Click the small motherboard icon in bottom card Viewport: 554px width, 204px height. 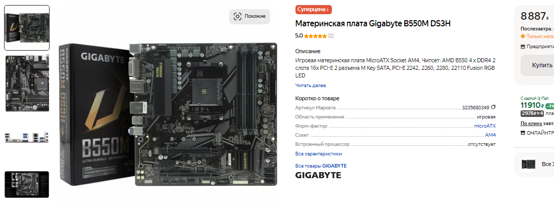click(x=528, y=165)
